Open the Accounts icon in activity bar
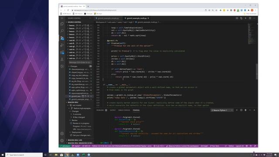The image size is (279, 157). [x=62, y=133]
